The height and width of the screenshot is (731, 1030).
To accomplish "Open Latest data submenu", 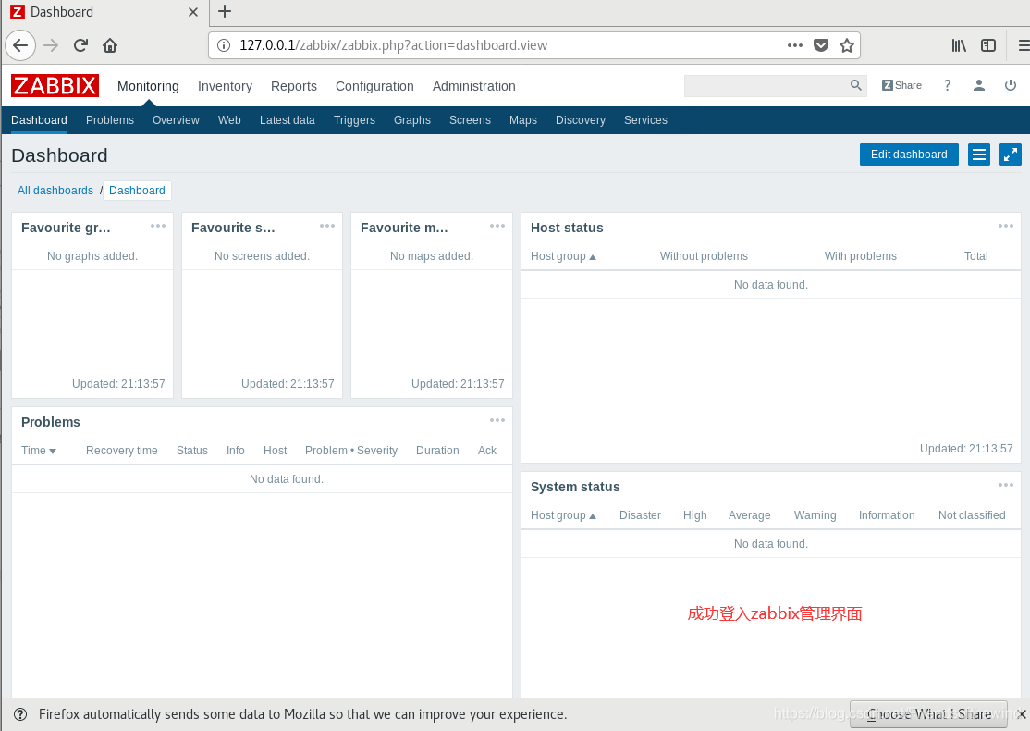I will [287, 120].
